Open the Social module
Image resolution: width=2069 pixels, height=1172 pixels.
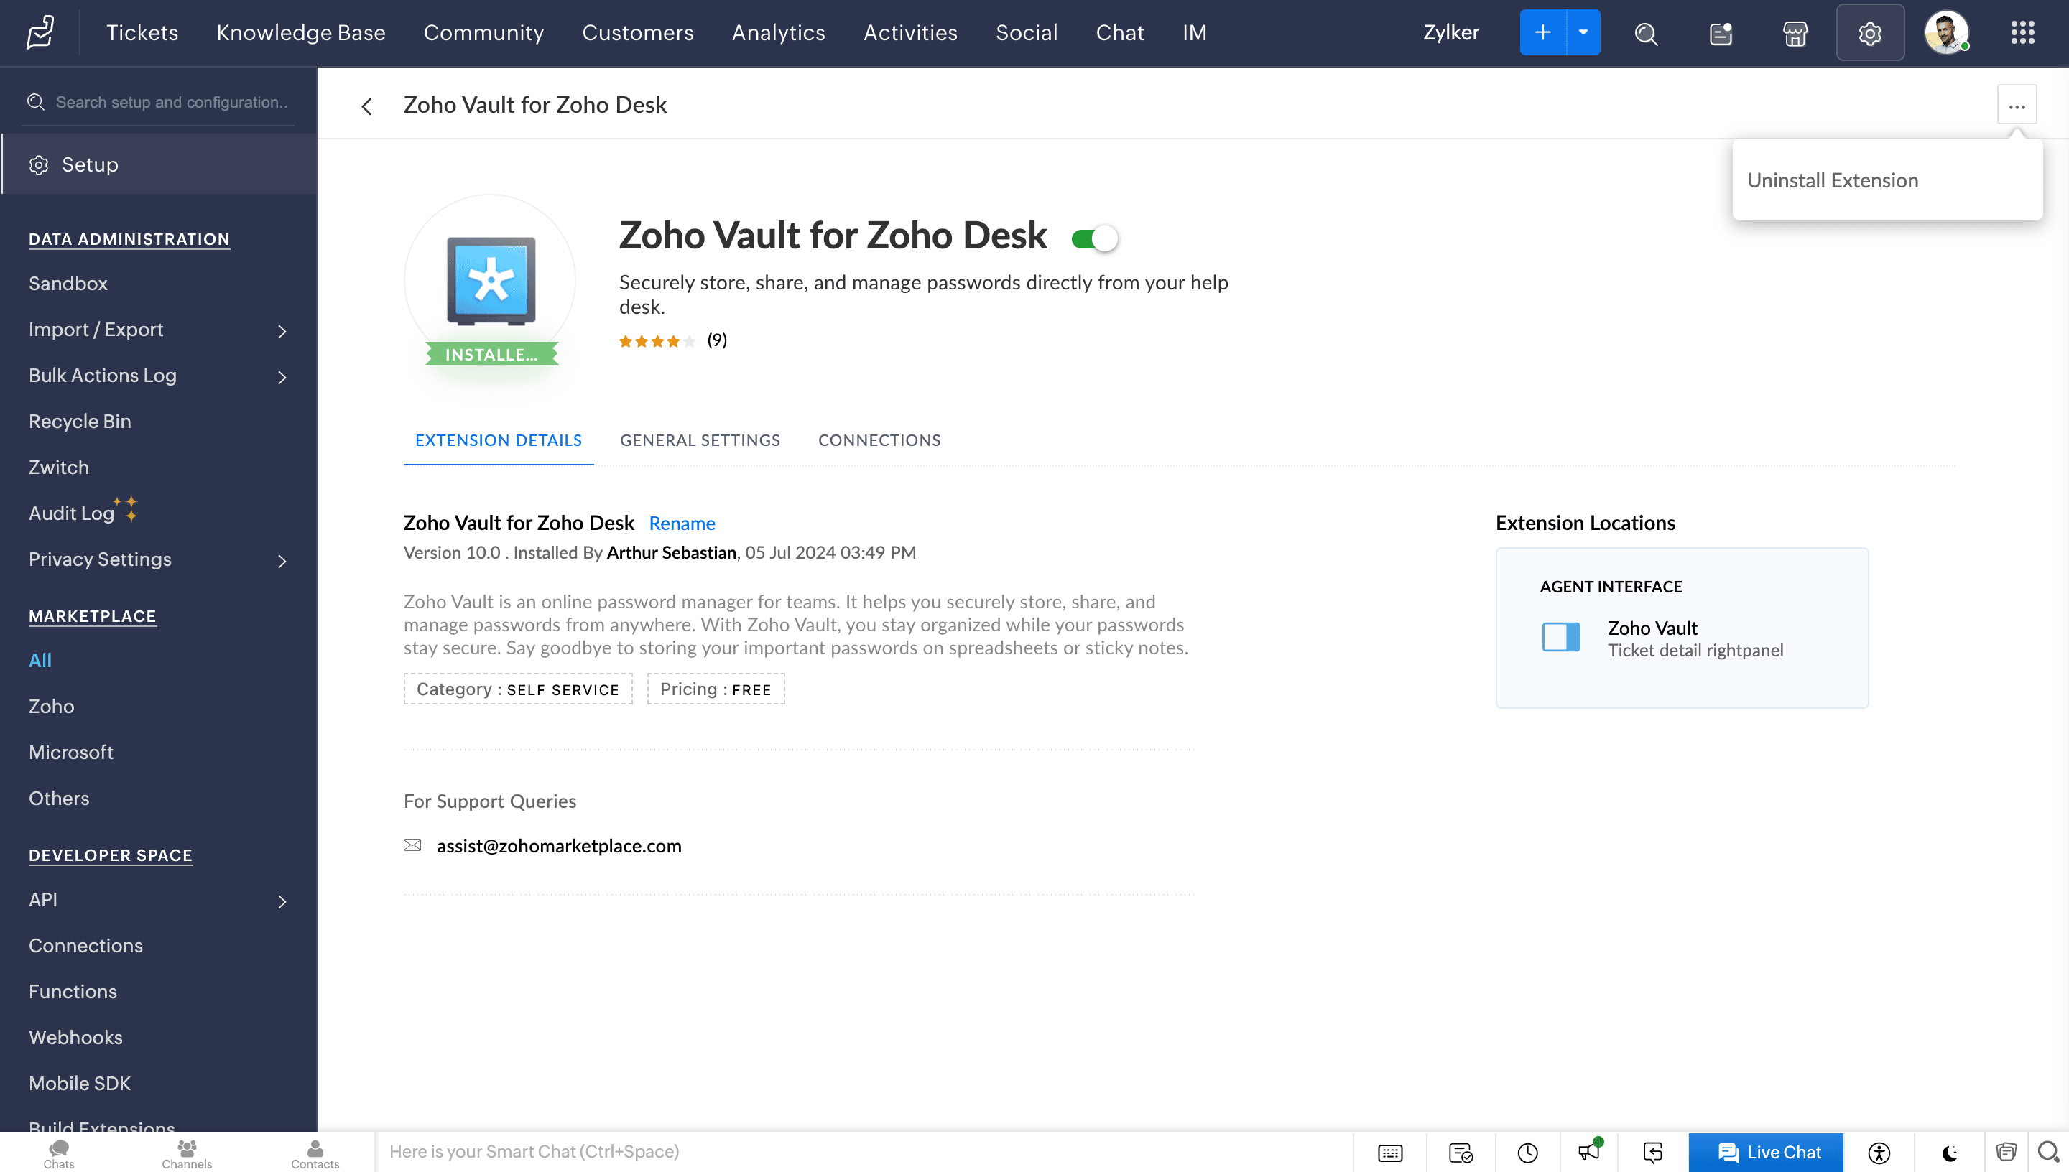[x=1027, y=32]
